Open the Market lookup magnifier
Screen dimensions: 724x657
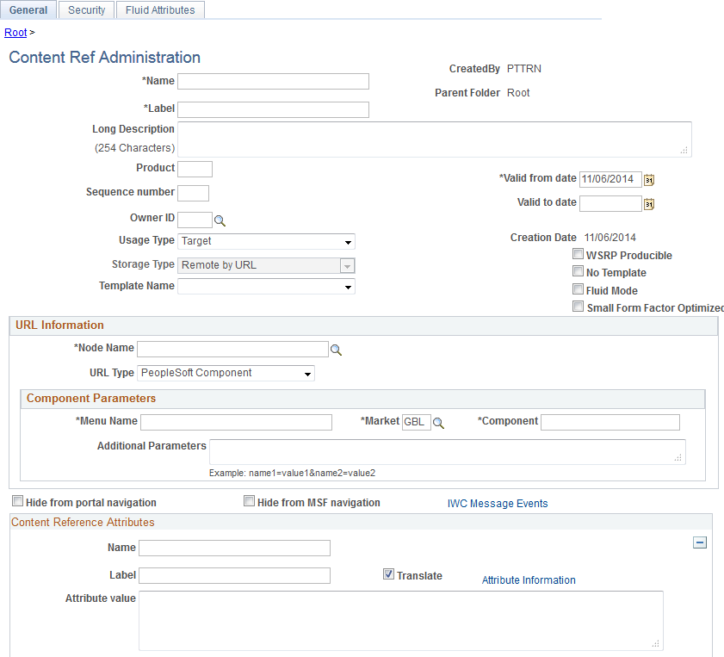click(x=439, y=424)
